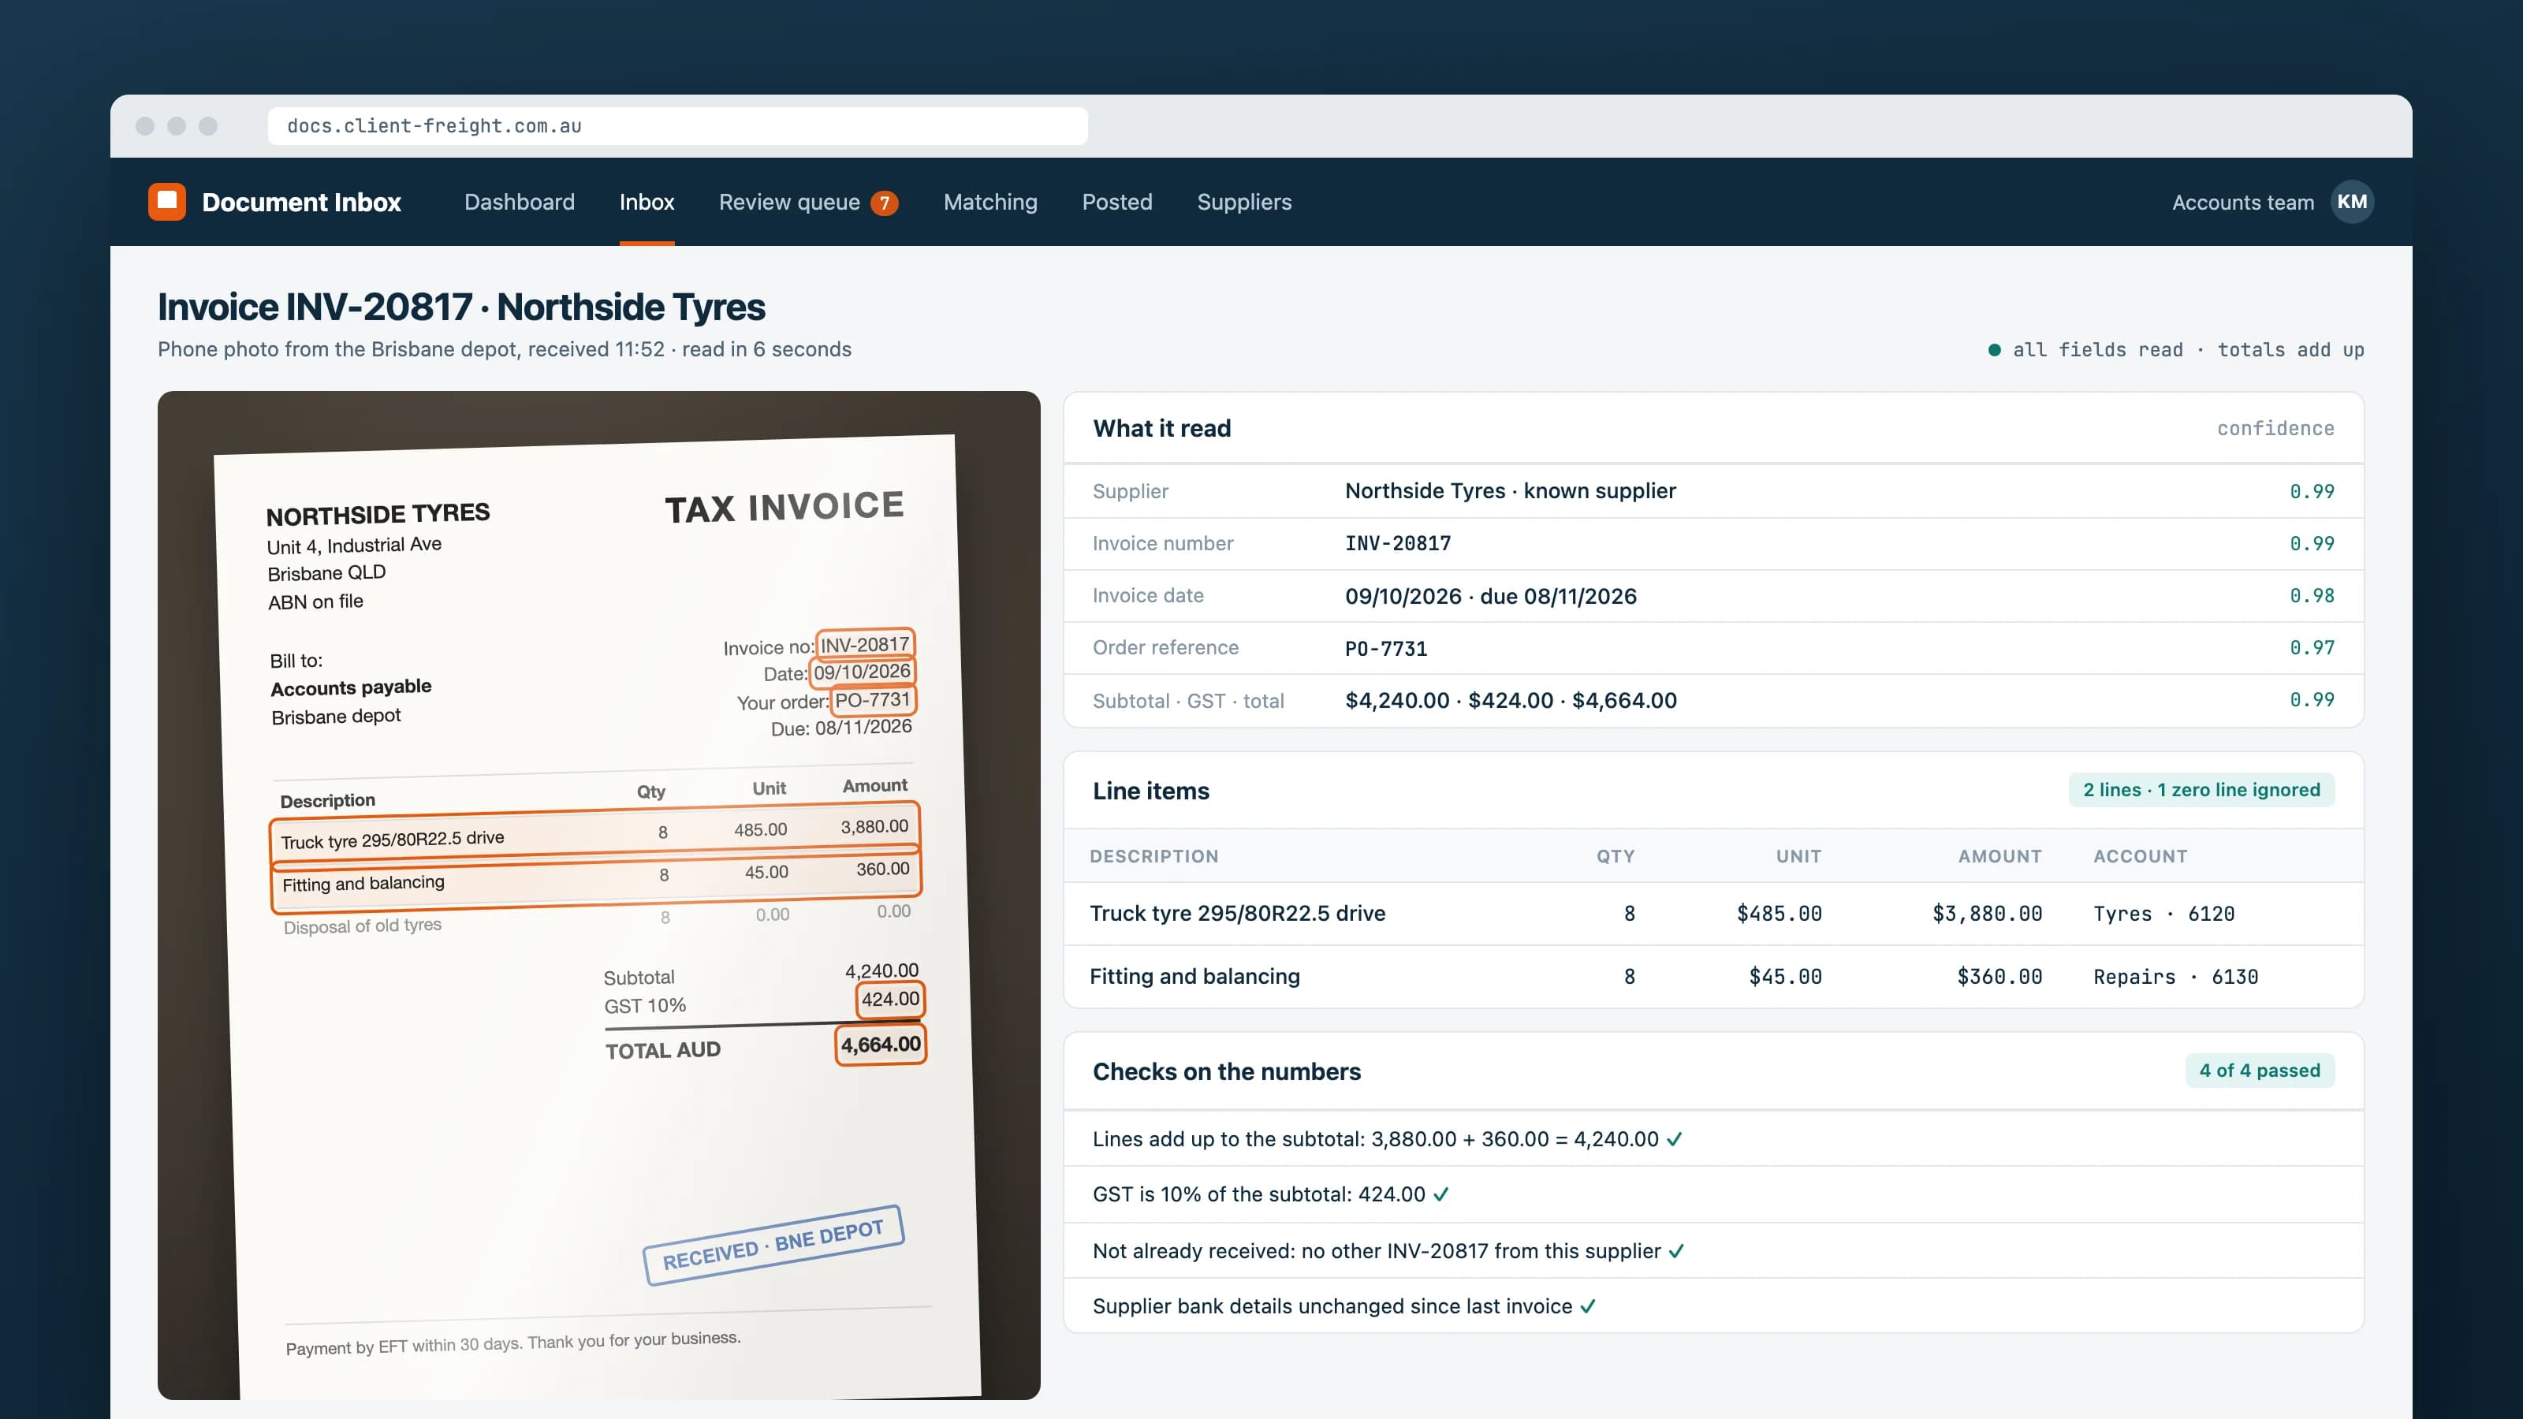Click invoice date 09/10/2026 · due 08/11/2026
The image size is (2523, 1419).
click(x=1491, y=597)
